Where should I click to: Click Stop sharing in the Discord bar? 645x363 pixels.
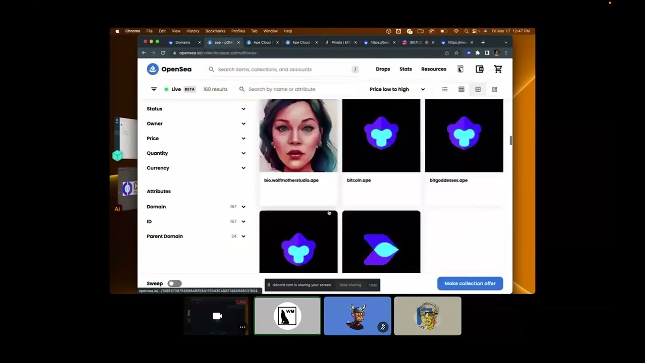(350, 285)
